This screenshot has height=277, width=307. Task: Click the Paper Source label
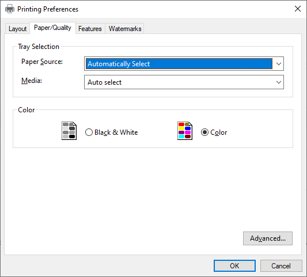[42, 62]
